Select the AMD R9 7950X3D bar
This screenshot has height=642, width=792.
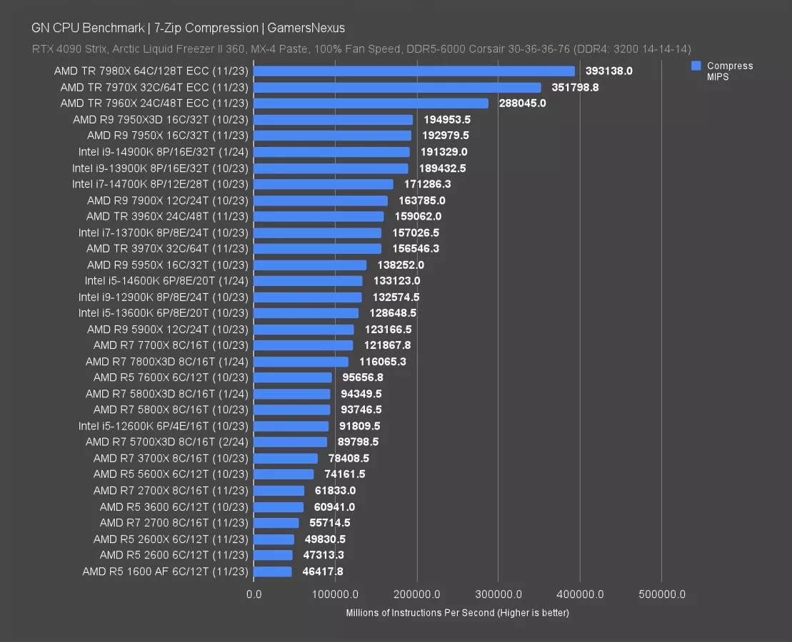tap(333, 119)
